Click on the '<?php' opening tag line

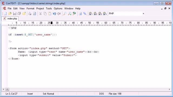click(x=12, y=28)
